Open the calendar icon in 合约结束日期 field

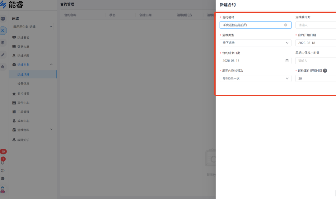click(287, 60)
